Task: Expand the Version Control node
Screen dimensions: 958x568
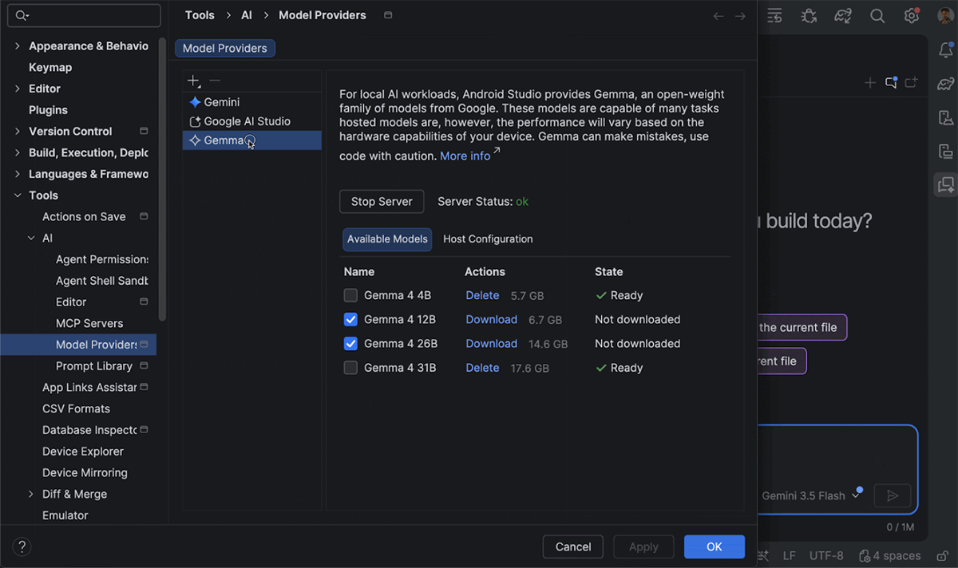Action: [x=18, y=132]
